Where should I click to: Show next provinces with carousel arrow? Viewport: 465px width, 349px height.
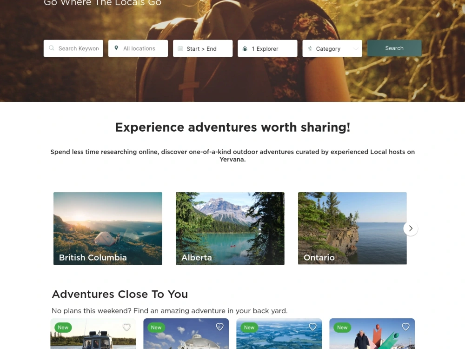click(411, 228)
